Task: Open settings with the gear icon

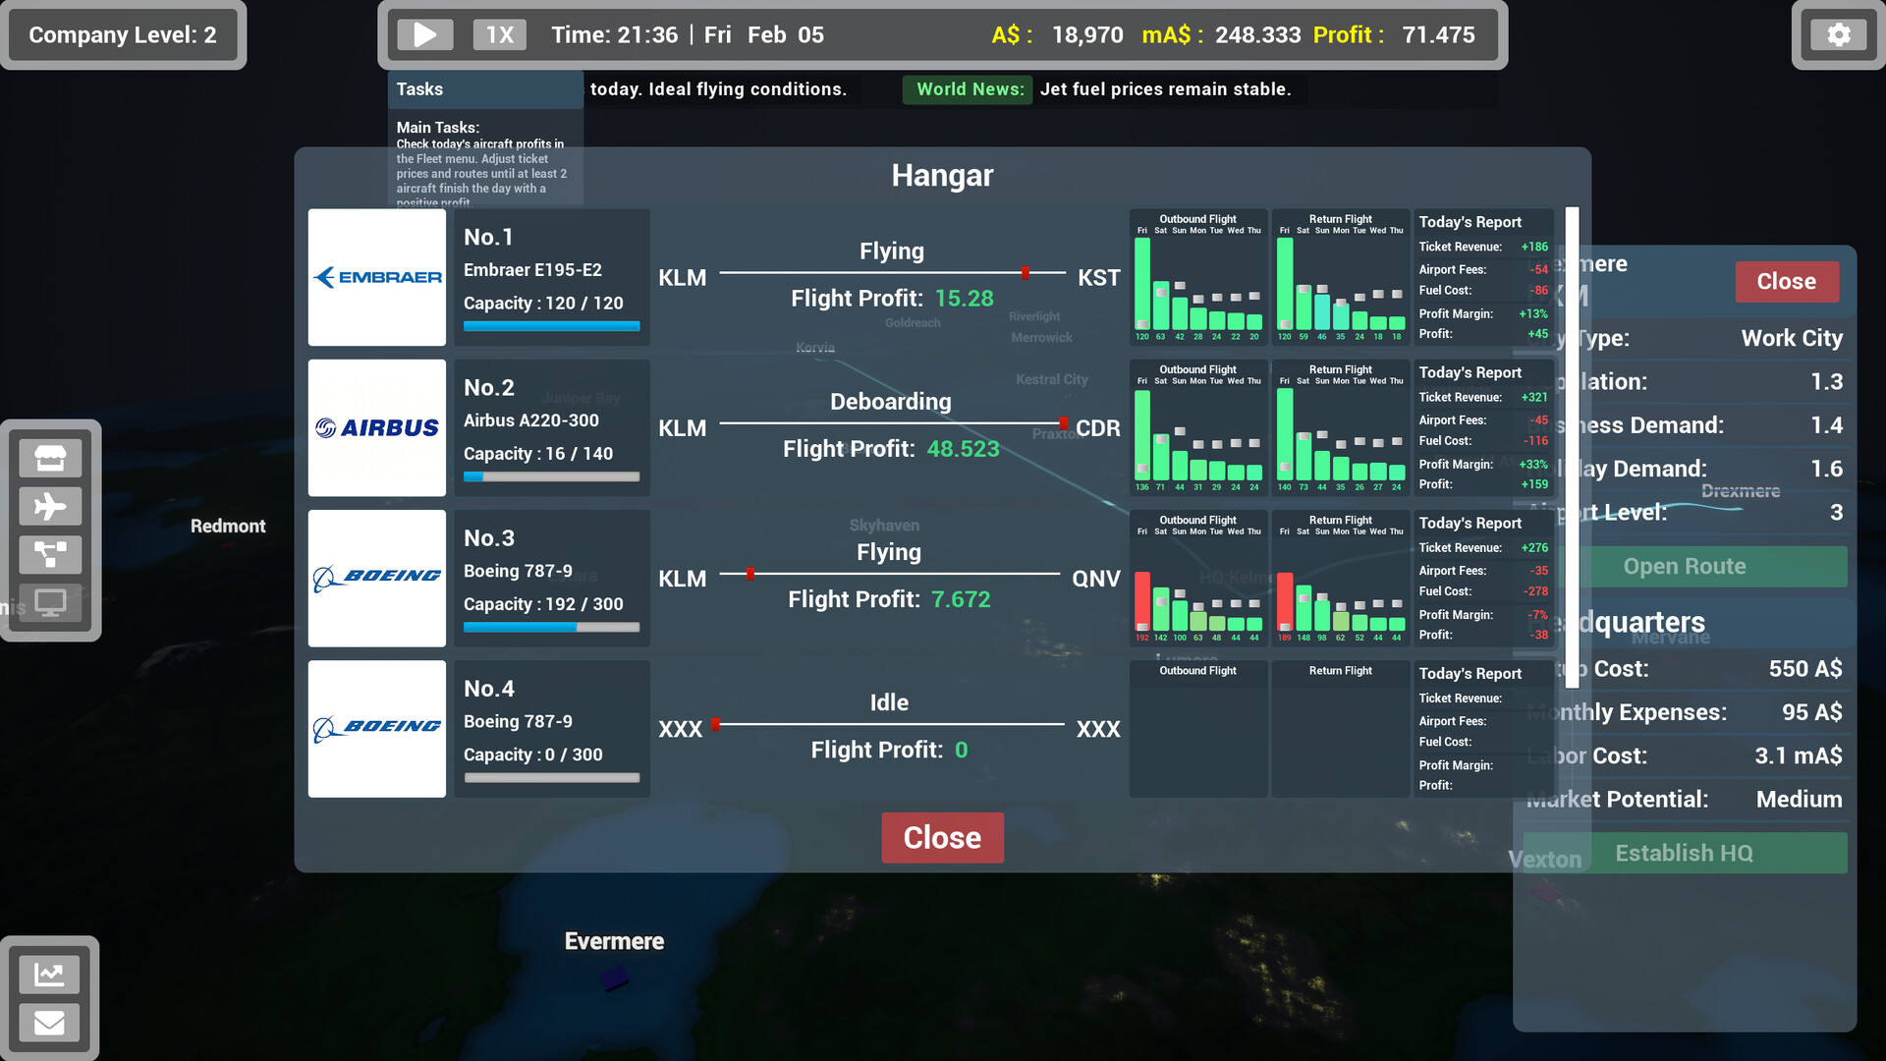Action: coord(1838,35)
